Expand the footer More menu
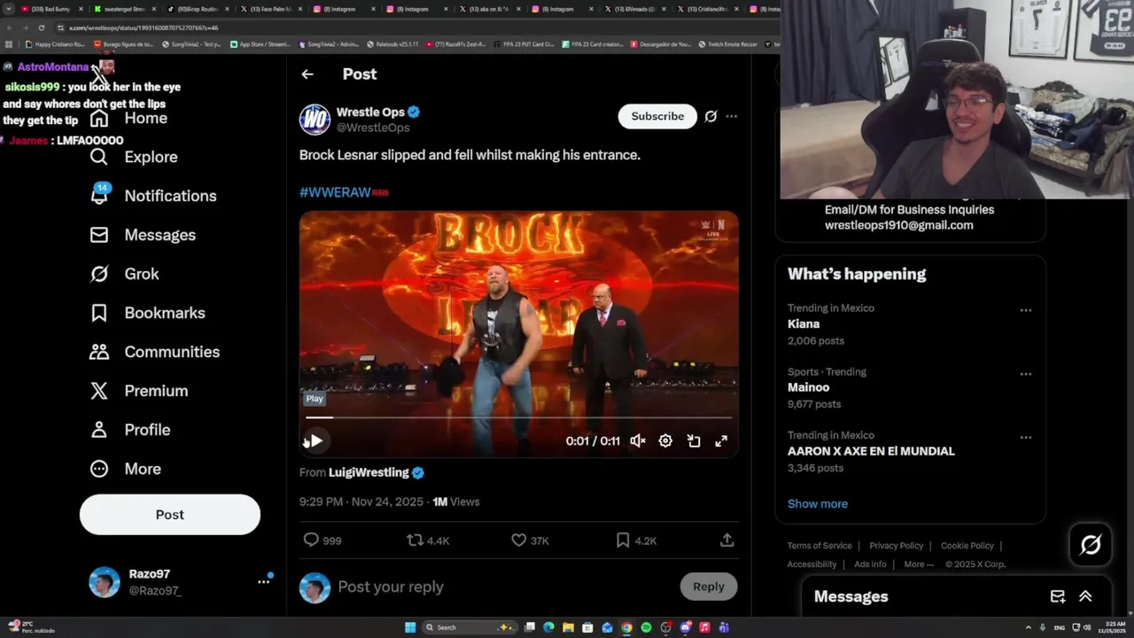Viewport: 1134px width, 638px height. click(918, 564)
